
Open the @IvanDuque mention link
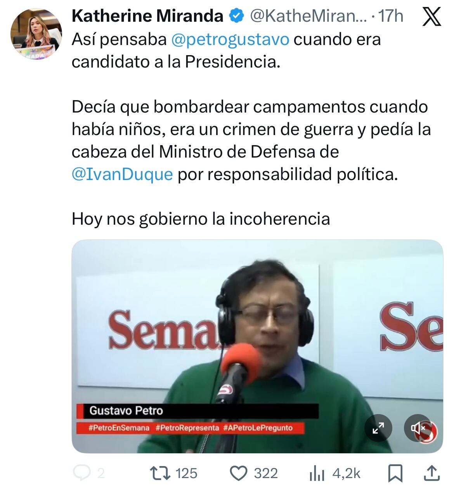pyautogui.click(x=122, y=174)
